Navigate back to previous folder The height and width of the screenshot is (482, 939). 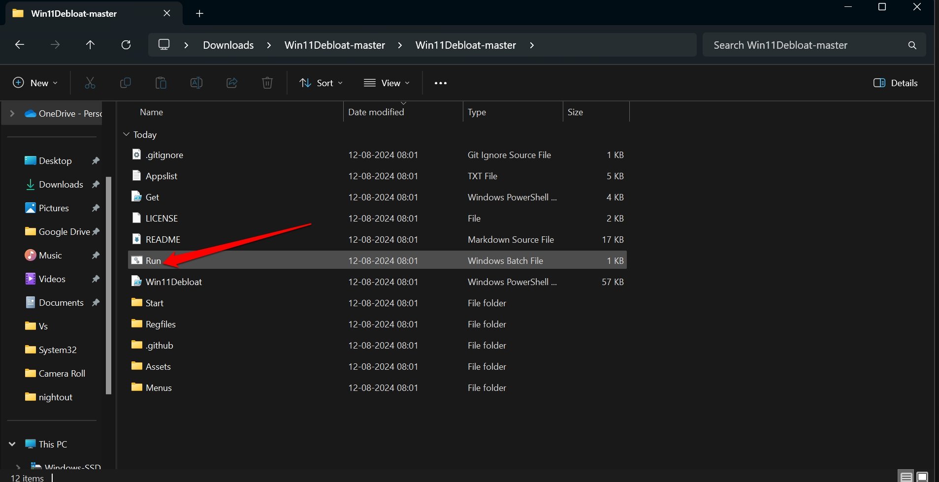point(20,45)
